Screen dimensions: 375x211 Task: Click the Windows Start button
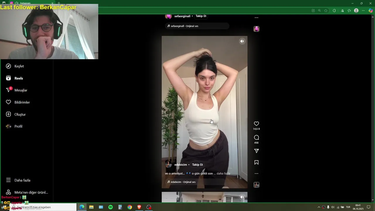(x=4, y=207)
